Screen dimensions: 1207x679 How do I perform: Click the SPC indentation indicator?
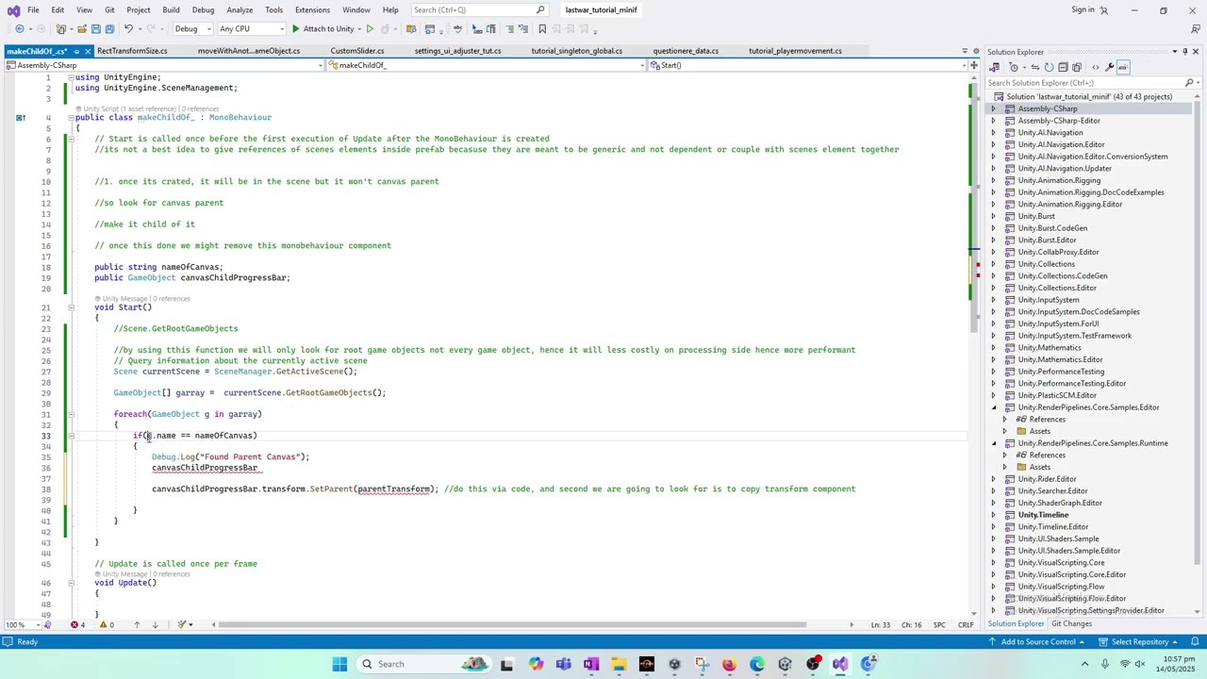pyautogui.click(x=939, y=625)
